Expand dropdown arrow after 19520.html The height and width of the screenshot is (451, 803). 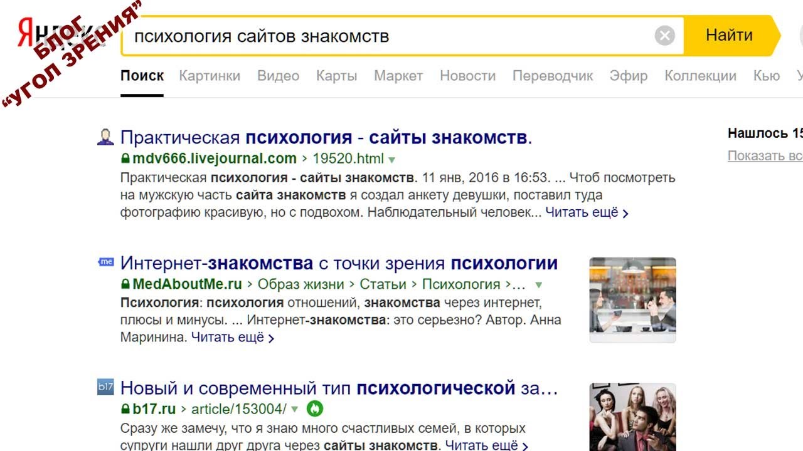click(391, 160)
